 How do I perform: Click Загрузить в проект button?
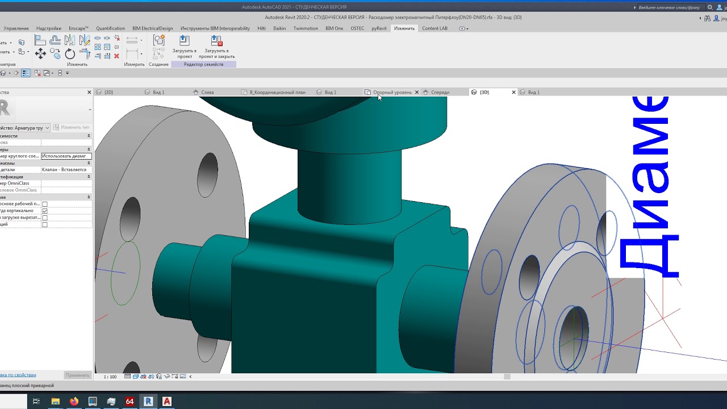point(185,47)
